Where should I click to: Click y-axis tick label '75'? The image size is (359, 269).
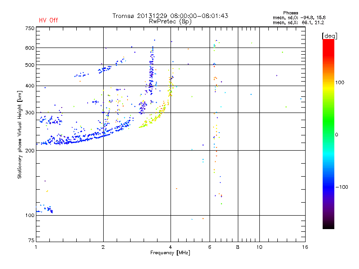point(31,240)
